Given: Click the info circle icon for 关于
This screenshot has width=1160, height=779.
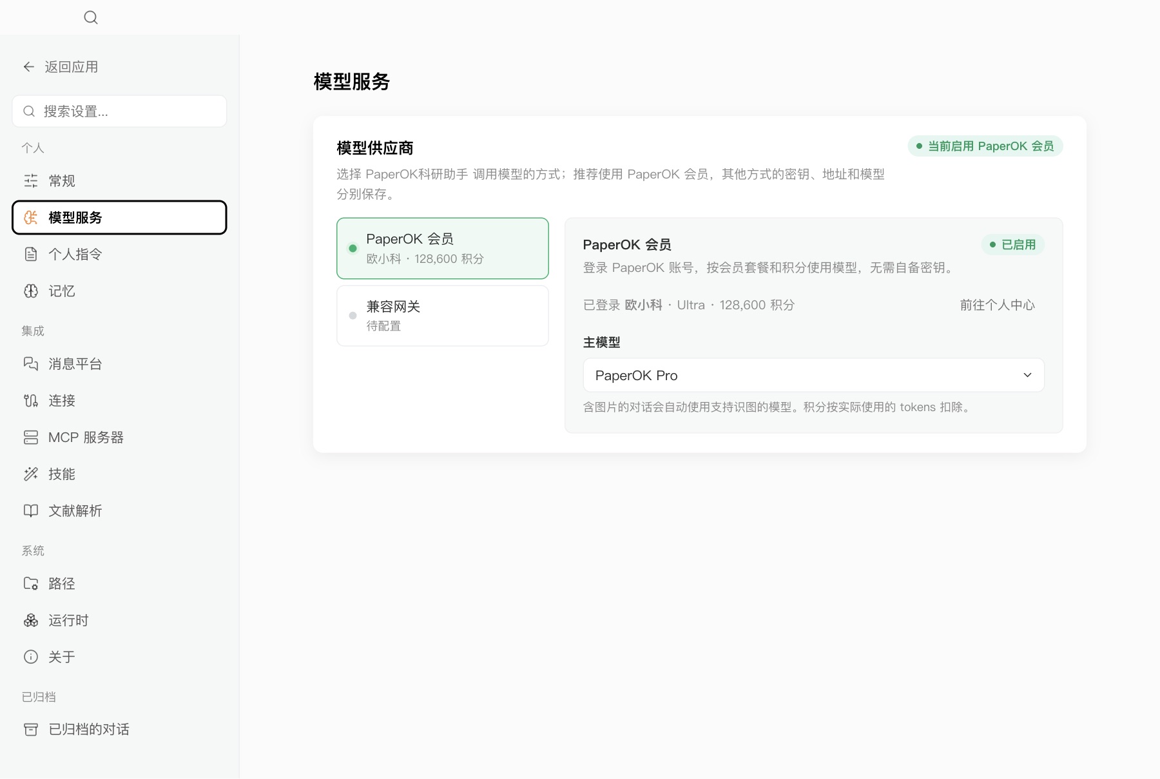Looking at the screenshot, I should pyautogui.click(x=31, y=657).
